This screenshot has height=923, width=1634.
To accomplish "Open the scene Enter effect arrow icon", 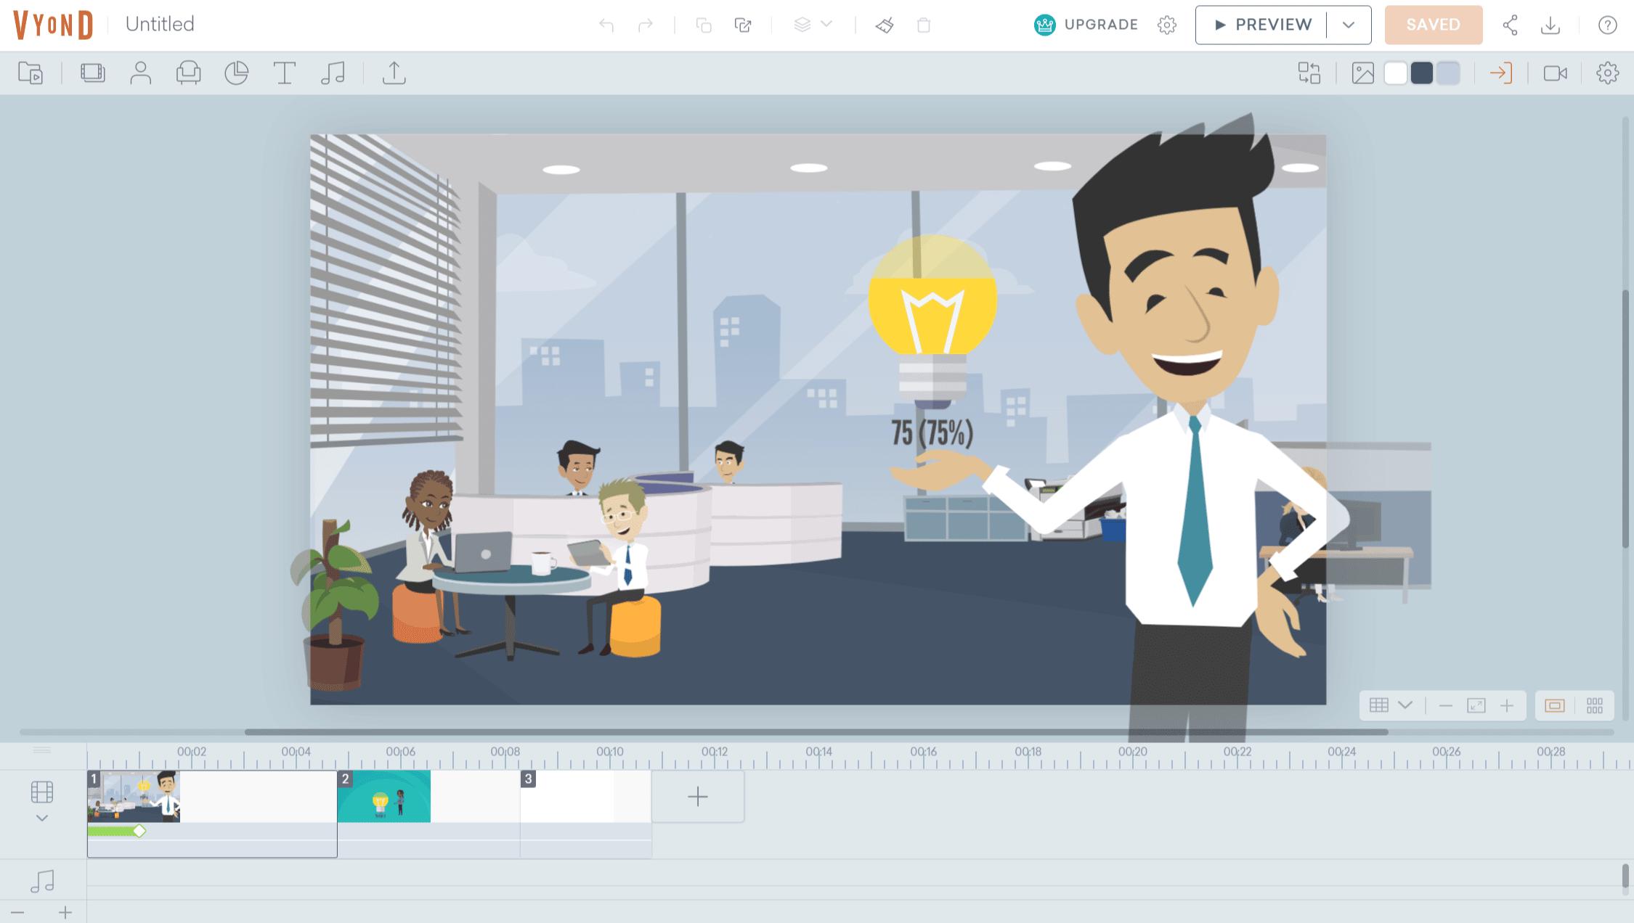I will pos(1500,73).
